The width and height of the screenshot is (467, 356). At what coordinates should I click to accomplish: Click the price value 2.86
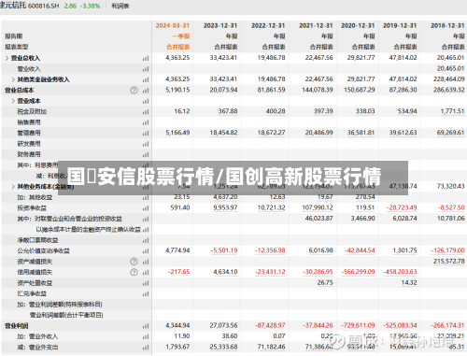click(70, 6)
